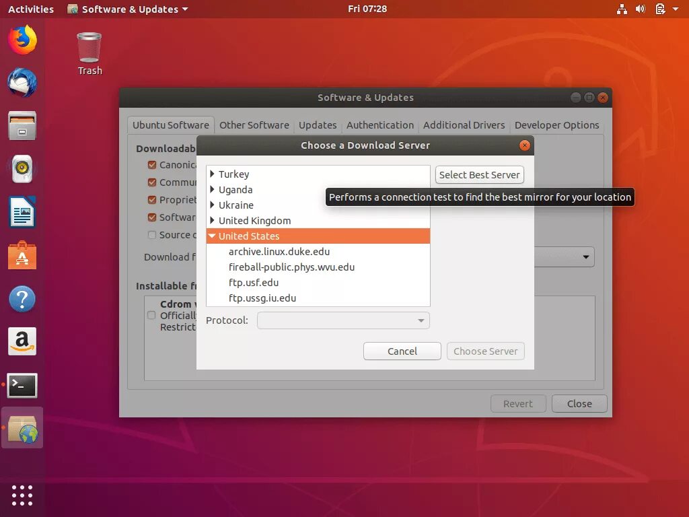Screen dimensions: 689x517
Task: Click the clipboard indicator in top bar
Action: (660, 9)
